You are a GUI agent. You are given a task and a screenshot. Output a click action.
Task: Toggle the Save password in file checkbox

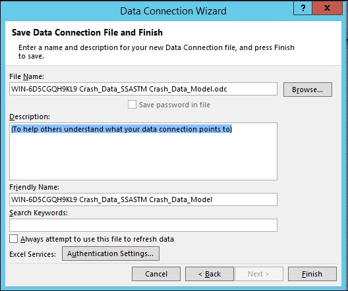(x=132, y=105)
